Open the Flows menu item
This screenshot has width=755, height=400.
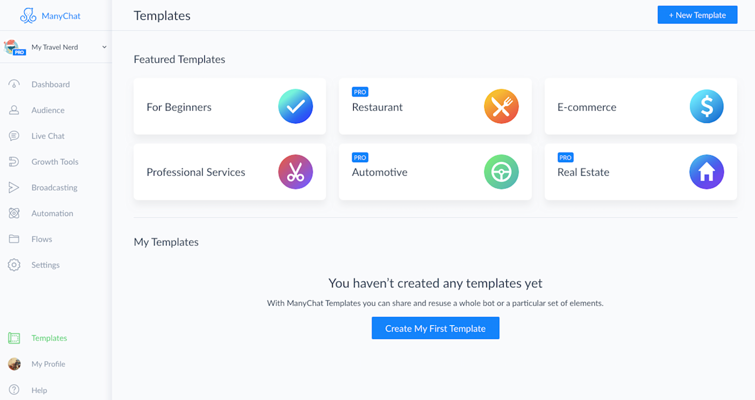(42, 239)
